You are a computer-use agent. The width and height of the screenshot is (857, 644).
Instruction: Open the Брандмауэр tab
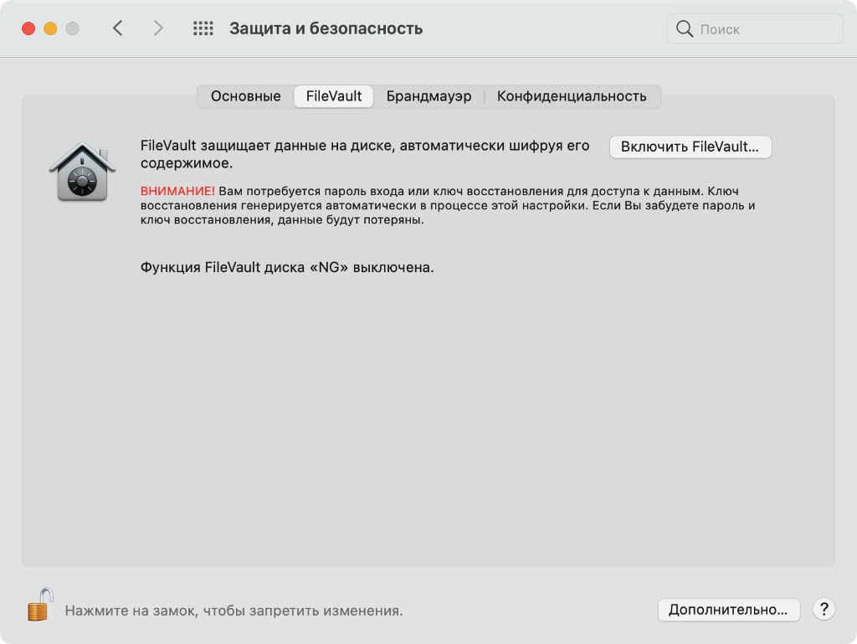tap(428, 96)
